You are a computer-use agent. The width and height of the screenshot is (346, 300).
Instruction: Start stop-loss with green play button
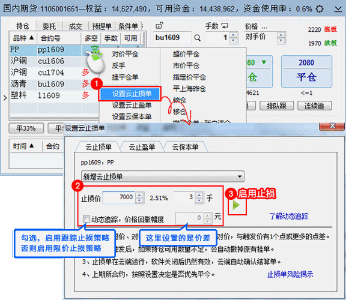236,206
